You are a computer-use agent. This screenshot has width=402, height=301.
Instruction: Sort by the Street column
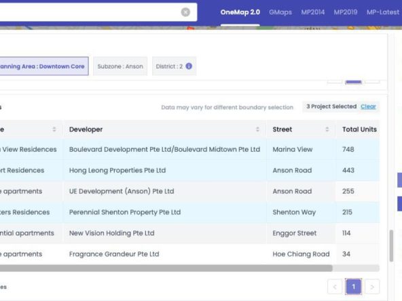[x=327, y=129]
